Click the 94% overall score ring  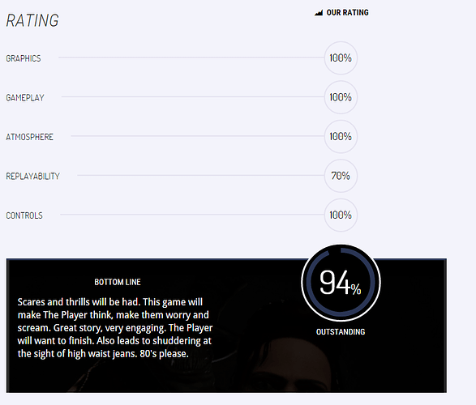point(341,282)
